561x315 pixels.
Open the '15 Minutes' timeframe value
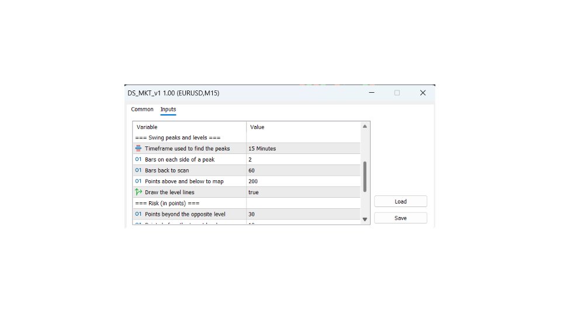pos(303,148)
